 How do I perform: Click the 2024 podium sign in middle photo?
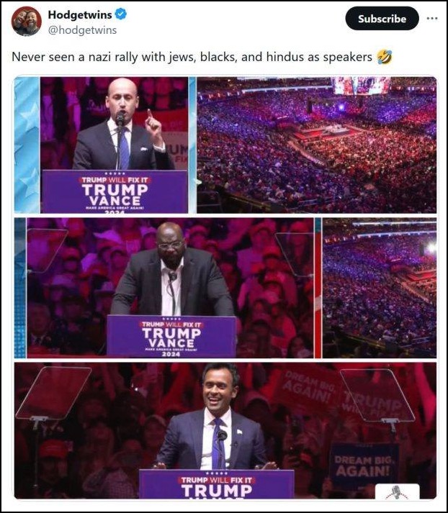point(171,337)
